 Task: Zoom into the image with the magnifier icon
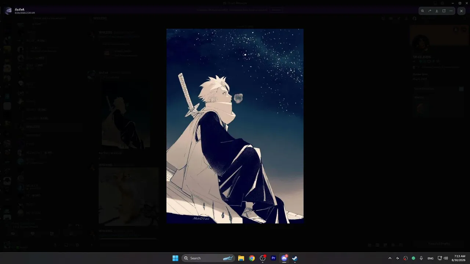click(422, 11)
